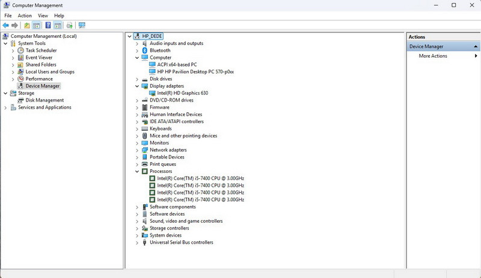Open More Actions submenu in Actions pane

pos(443,56)
